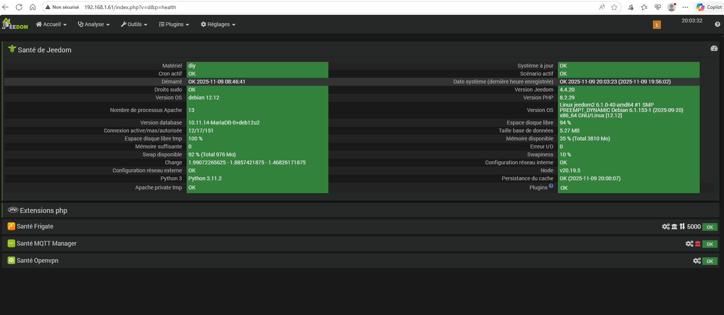Open Browser essentials heartbeat icon
724x315 pixels.
coord(658,7)
